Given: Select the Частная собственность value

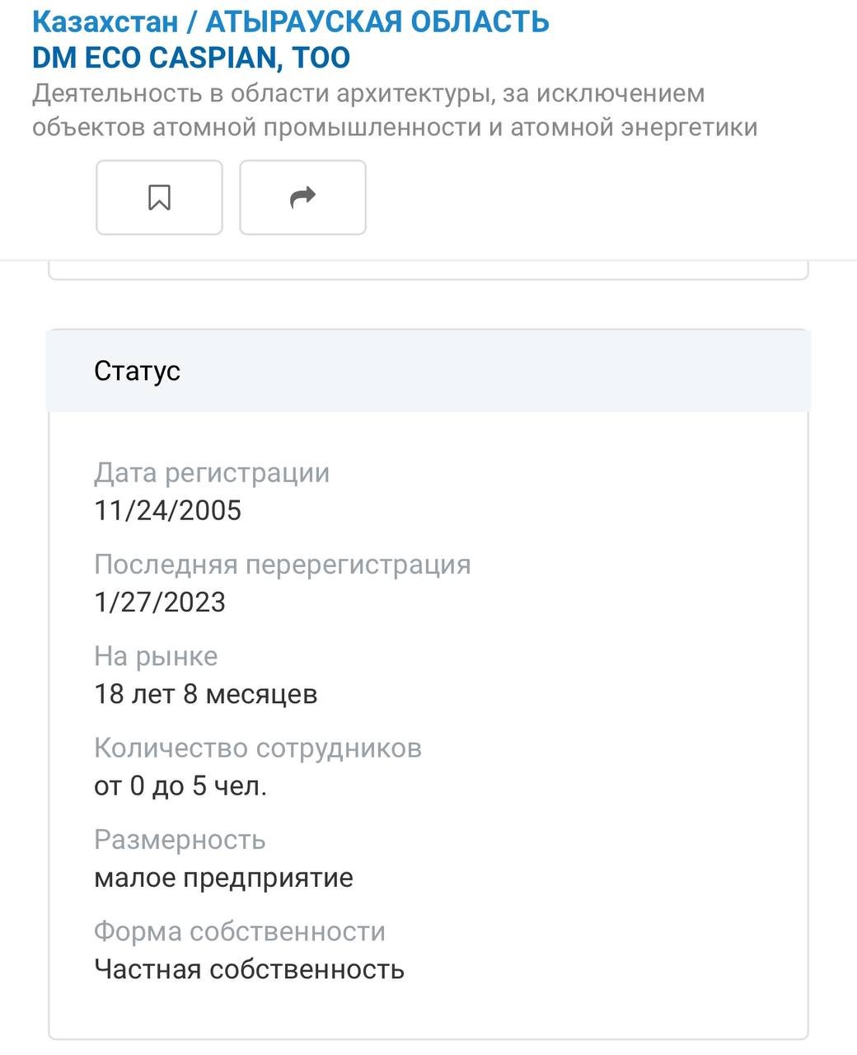Looking at the screenshot, I should click(249, 969).
